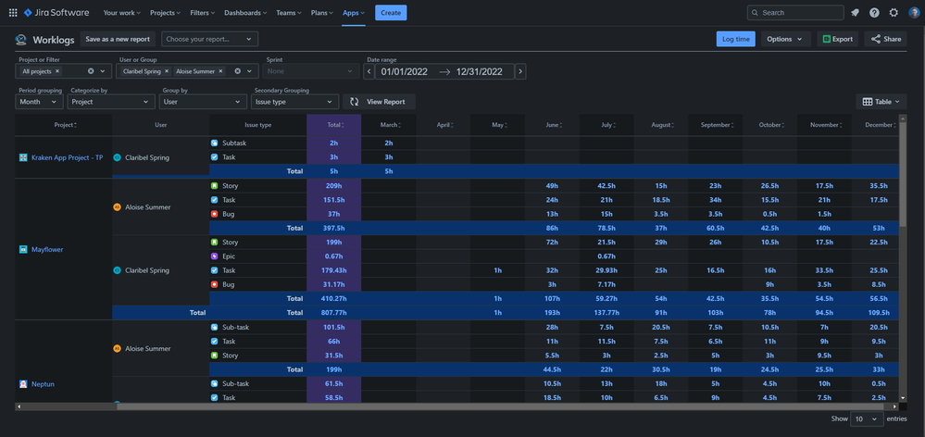Open the Filters menu
Screen dimensions: 925x437
pos(204,12)
